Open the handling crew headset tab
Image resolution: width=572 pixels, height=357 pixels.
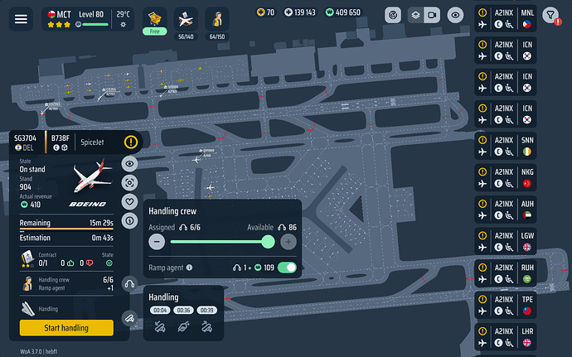tap(129, 284)
